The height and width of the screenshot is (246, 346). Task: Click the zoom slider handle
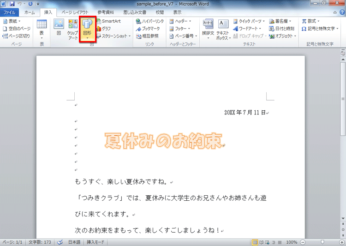tap(322, 242)
